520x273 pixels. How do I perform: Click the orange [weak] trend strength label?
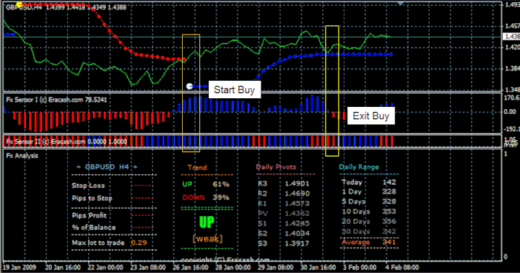click(207, 238)
